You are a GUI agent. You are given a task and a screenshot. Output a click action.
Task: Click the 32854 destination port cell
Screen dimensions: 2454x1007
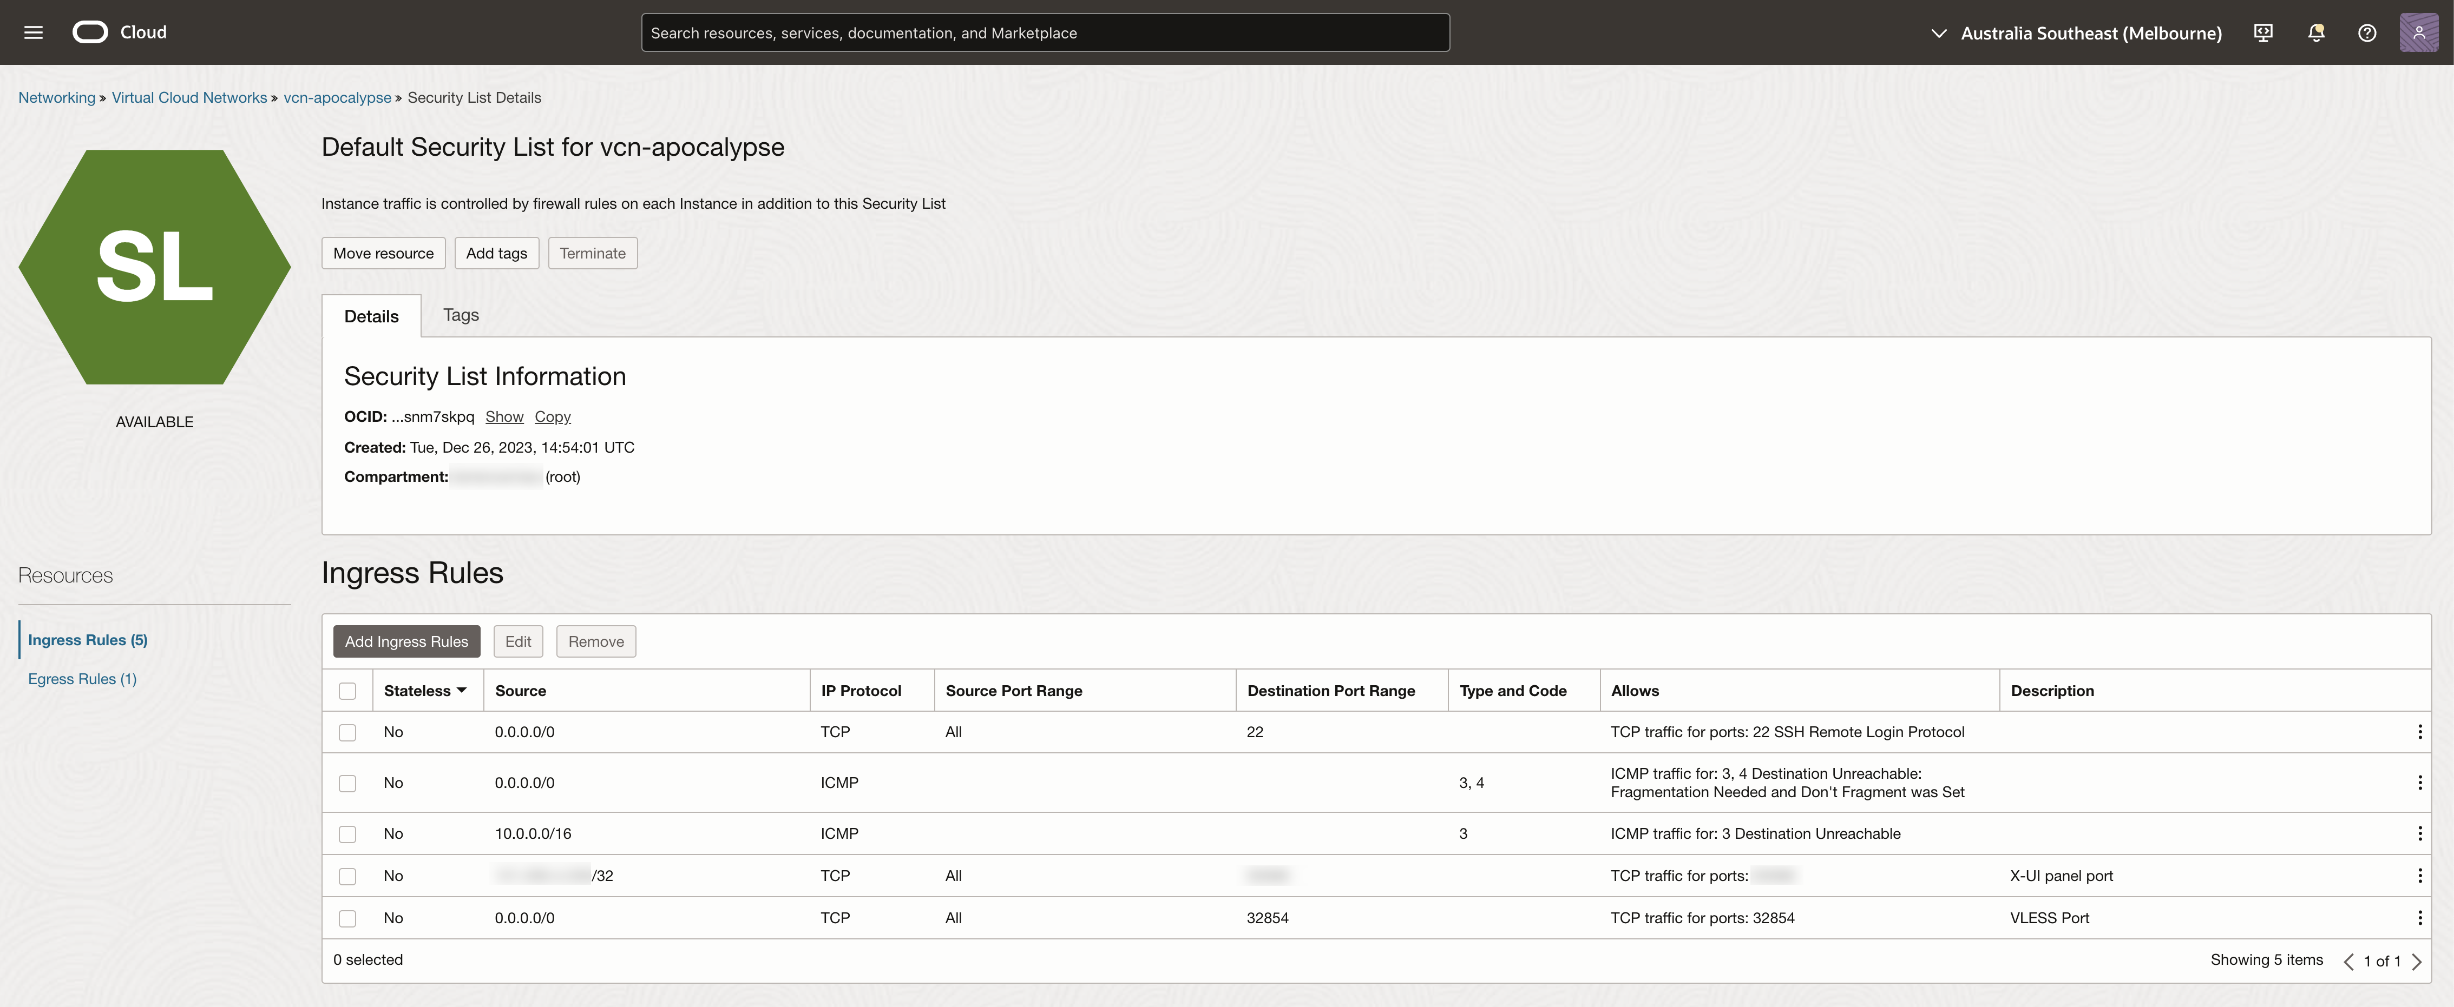(x=1267, y=918)
